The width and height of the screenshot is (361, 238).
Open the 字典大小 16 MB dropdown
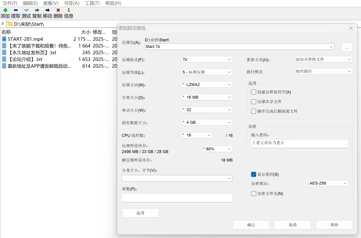pyautogui.click(x=207, y=97)
